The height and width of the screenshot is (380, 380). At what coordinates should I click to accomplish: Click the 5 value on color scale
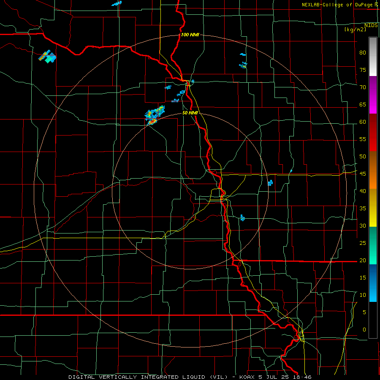point(364,312)
